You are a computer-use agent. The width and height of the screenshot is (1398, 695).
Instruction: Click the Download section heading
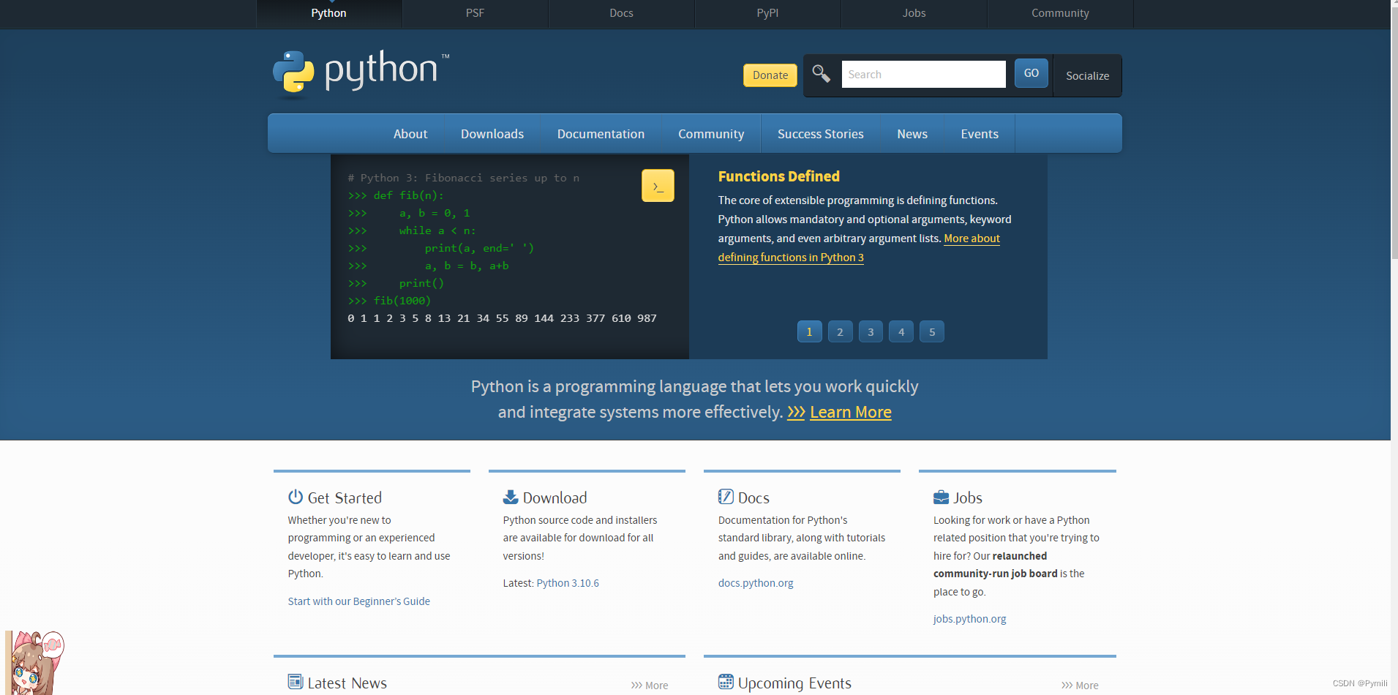point(555,498)
